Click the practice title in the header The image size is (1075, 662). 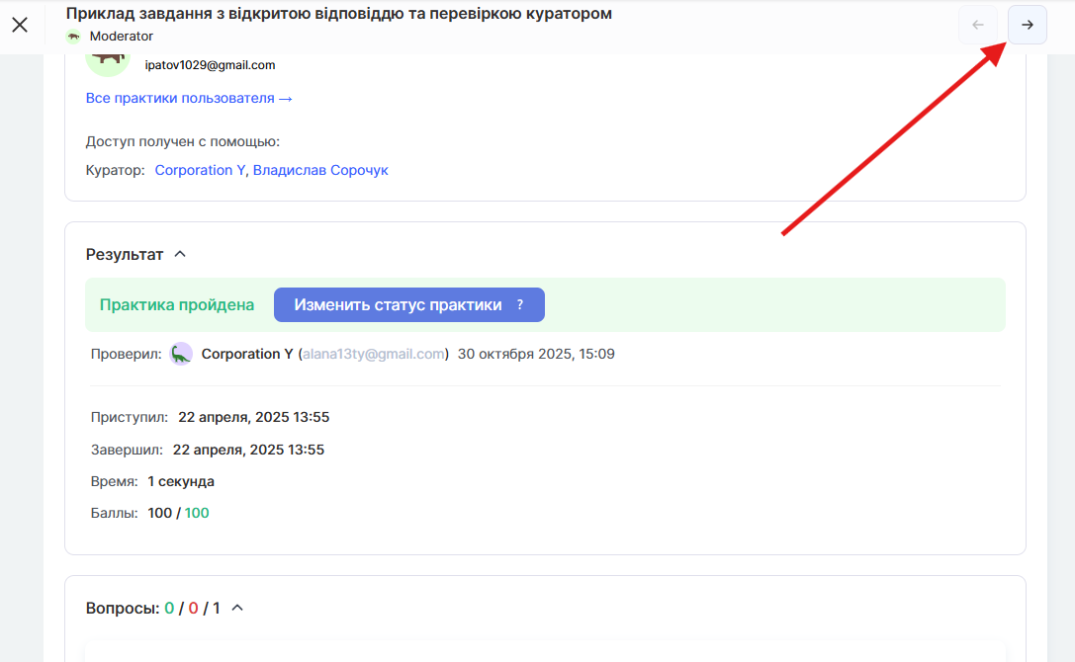pos(338,14)
